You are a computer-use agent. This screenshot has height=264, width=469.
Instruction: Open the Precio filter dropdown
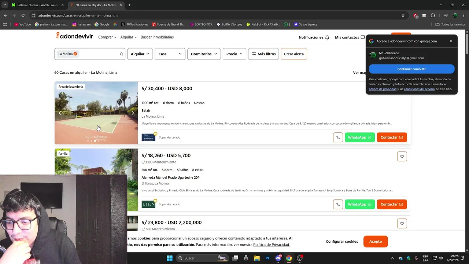[234, 54]
